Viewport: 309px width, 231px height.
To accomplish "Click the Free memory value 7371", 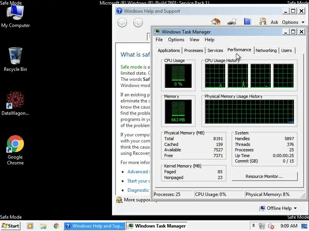I will 218,156.
